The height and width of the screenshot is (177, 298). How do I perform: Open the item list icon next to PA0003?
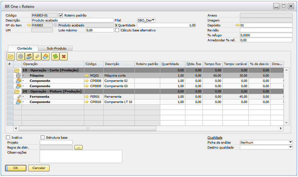click(x=55, y=25)
